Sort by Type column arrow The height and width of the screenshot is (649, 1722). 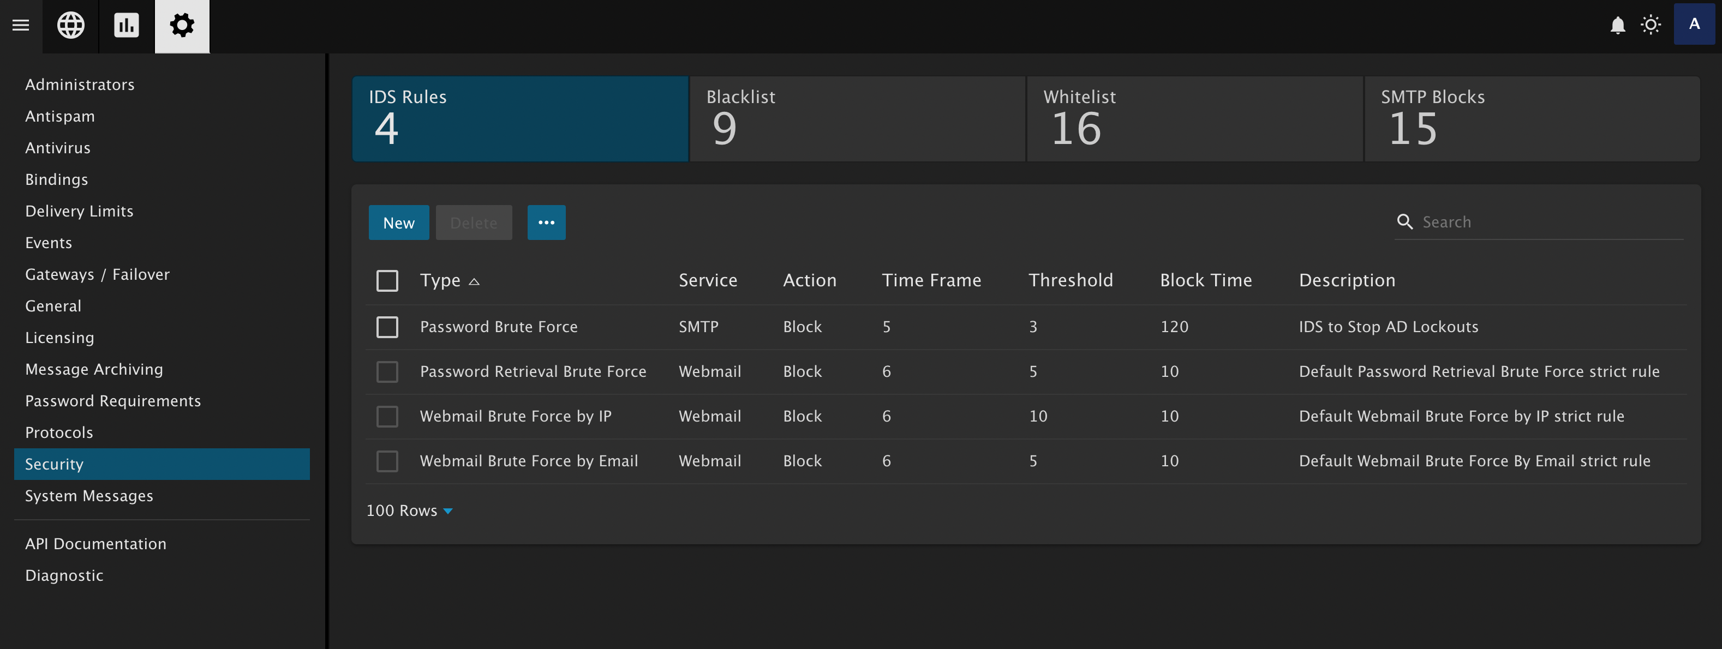474,281
